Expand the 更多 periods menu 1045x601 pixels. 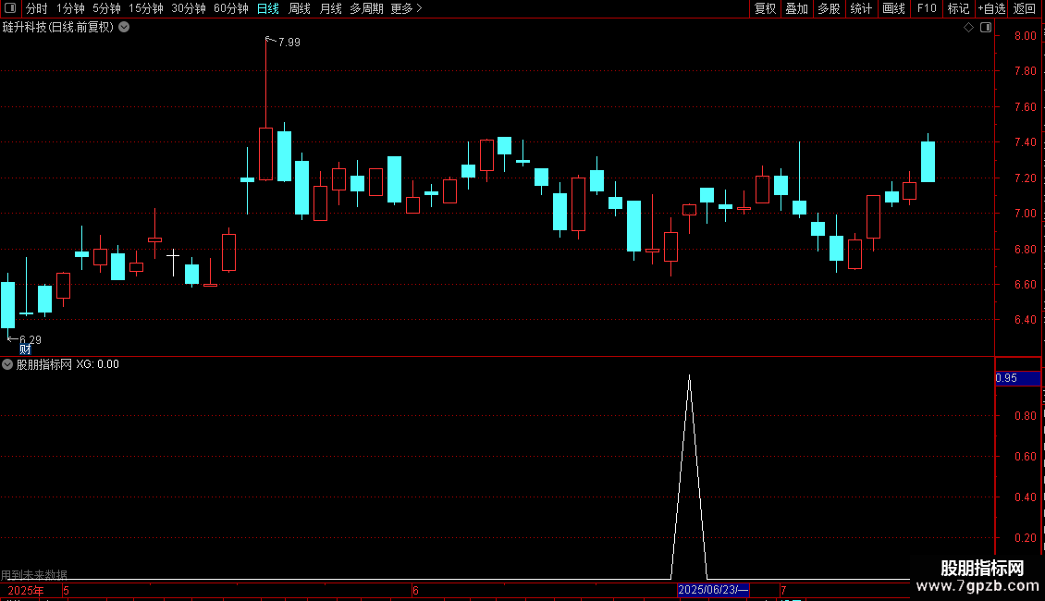click(407, 8)
